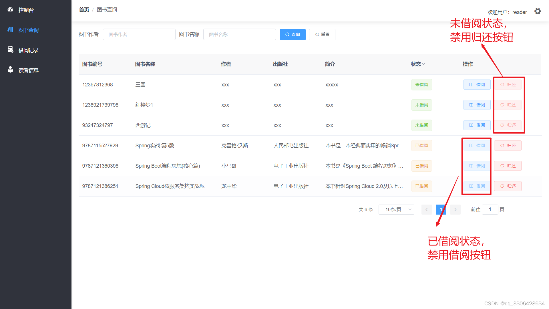Image resolution: width=549 pixels, height=309 pixels.
Task: Click 操作 column header
Action: [x=468, y=64]
